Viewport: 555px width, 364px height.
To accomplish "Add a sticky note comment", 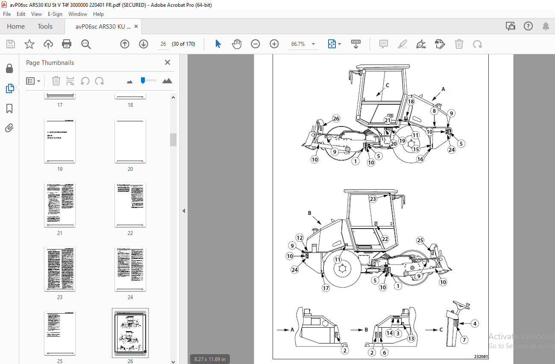I will [x=384, y=44].
